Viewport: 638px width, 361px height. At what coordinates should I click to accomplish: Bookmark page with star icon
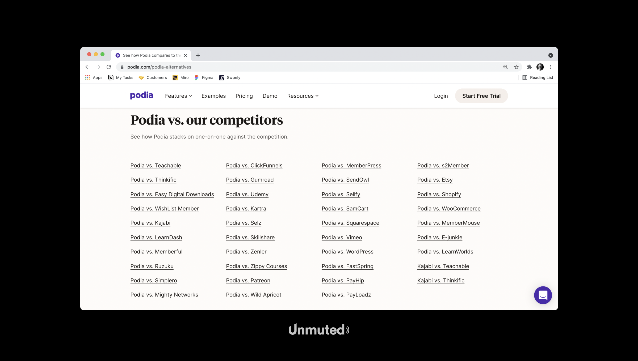(516, 67)
